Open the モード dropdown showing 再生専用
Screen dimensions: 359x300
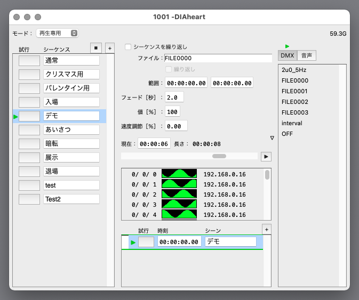tap(57, 33)
